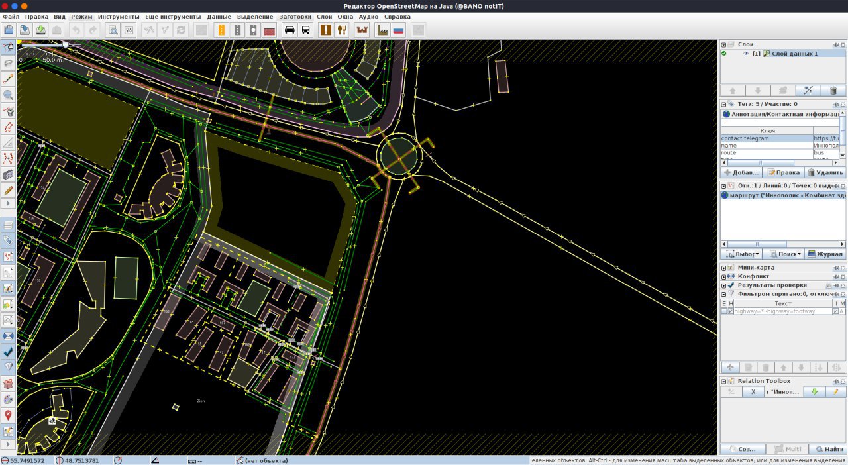Click the filter funnel icon in left toolbar
The image size is (848, 465).
coord(9,367)
